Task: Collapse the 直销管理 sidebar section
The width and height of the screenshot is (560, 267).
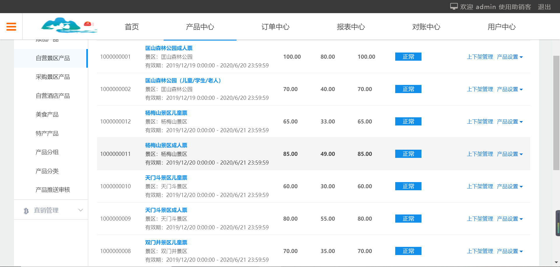Action: click(80, 210)
